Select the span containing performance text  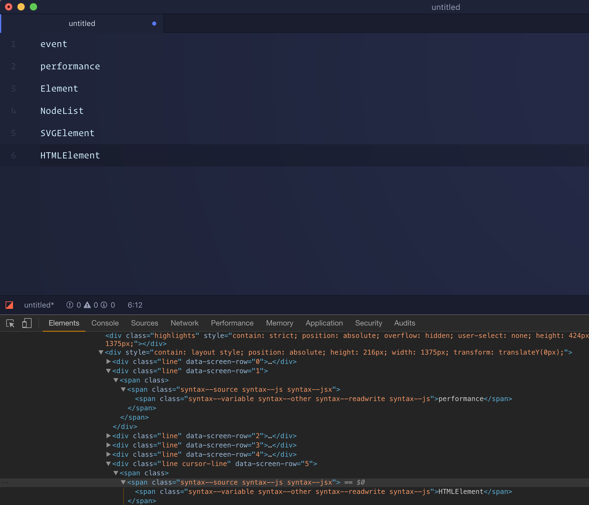click(x=324, y=399)
